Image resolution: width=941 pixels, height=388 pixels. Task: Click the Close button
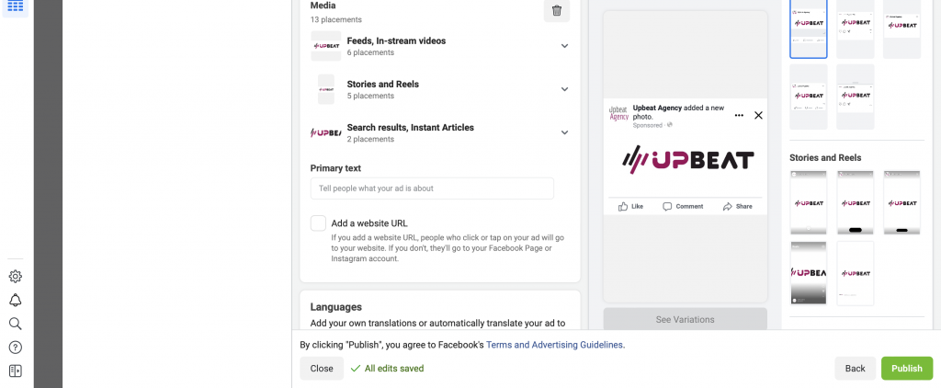(322, 368)
